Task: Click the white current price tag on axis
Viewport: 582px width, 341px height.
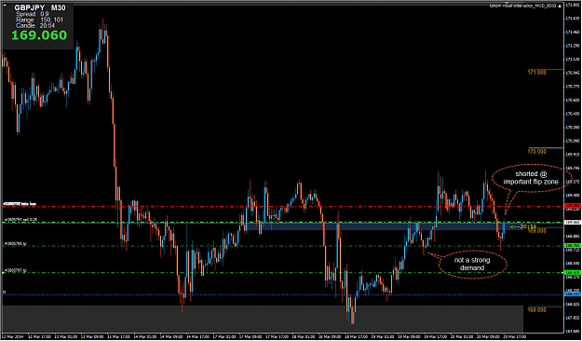Action: point(573,222)
